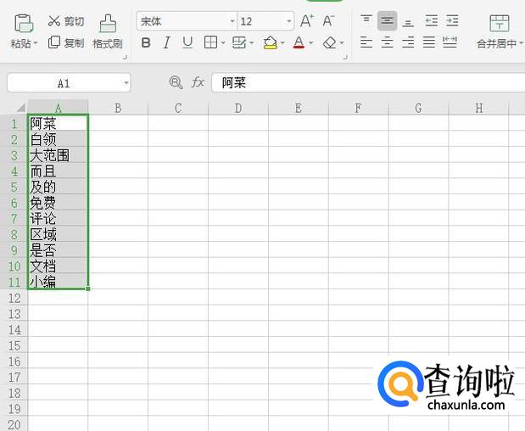Expand the font name dropdown arrow
The width and height of the screenshot is (525, 431).
pyautogui.click(x=232, y=22)
